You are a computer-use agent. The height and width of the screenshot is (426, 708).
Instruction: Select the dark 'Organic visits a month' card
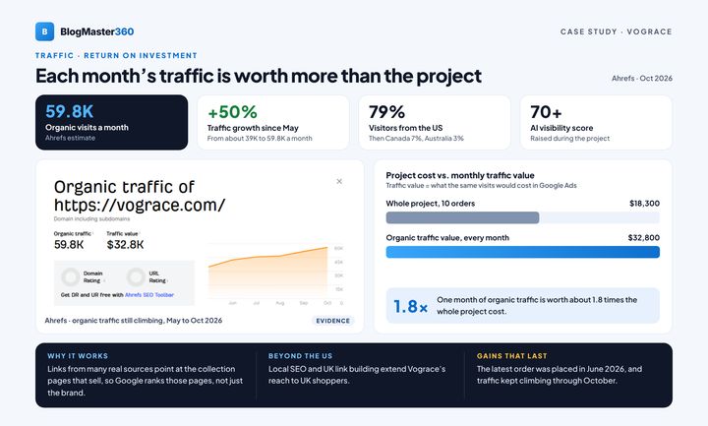pyautogui.click(x=111, y=122)
